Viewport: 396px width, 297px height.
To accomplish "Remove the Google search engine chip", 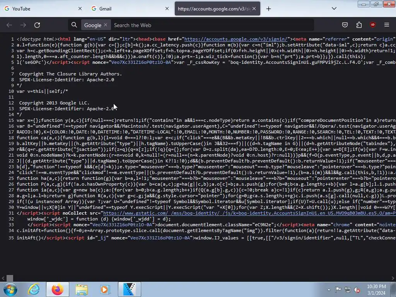I will pos(106,25).
